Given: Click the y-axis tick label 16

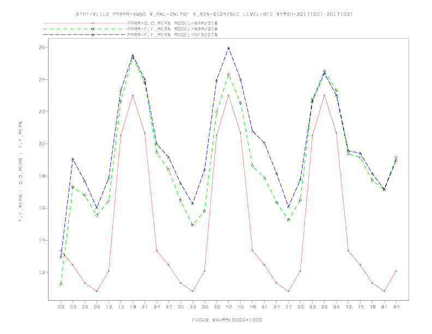Looking at the screenshot, I should [42, 208].
